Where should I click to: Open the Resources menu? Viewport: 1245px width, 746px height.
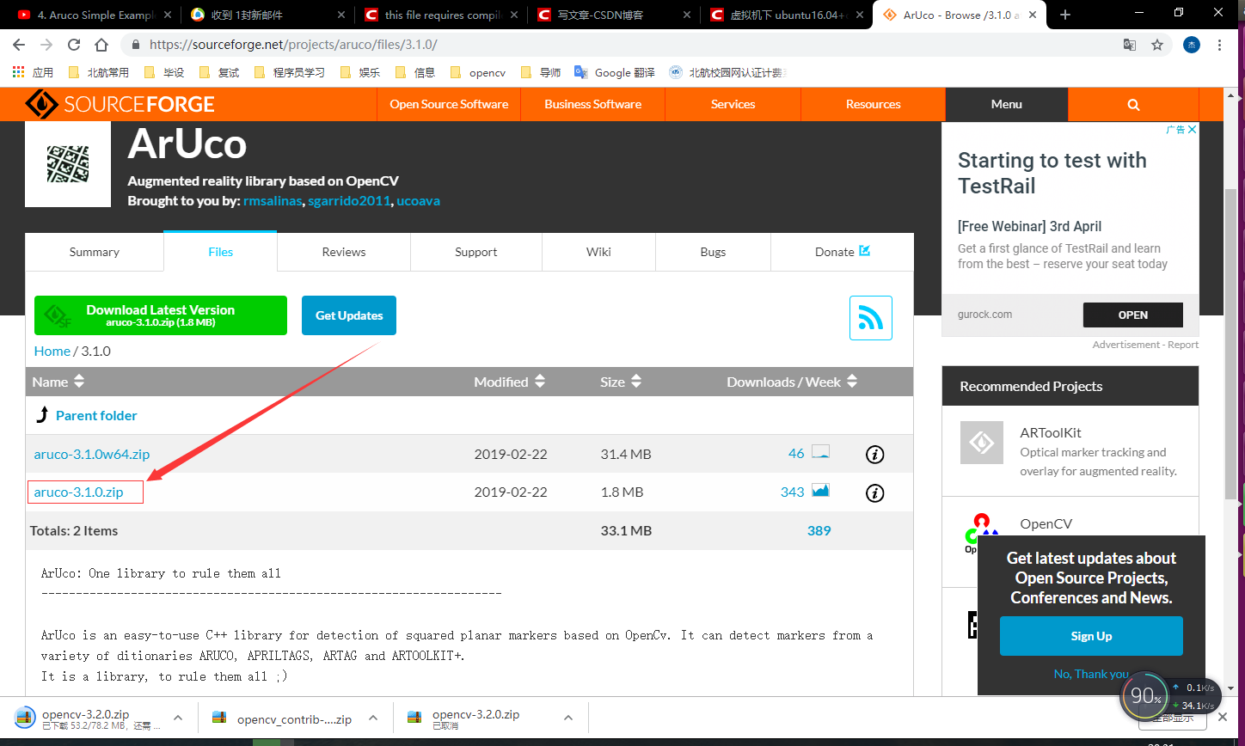click(x=872, y=104)
